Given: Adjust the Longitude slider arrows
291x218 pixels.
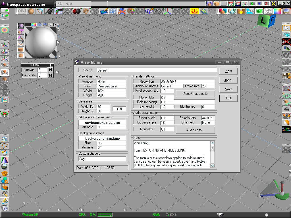Looking at the screenshot, I should click(51, 75).
